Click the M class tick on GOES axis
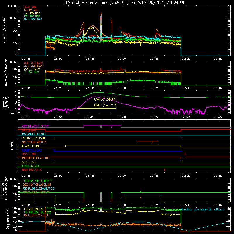 point(16,91)
